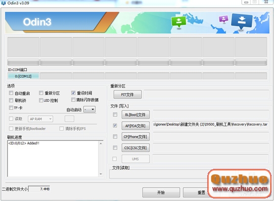The image size is (274, 201).
Task: Click the PIT文件 button
Action: click(128, 95)
